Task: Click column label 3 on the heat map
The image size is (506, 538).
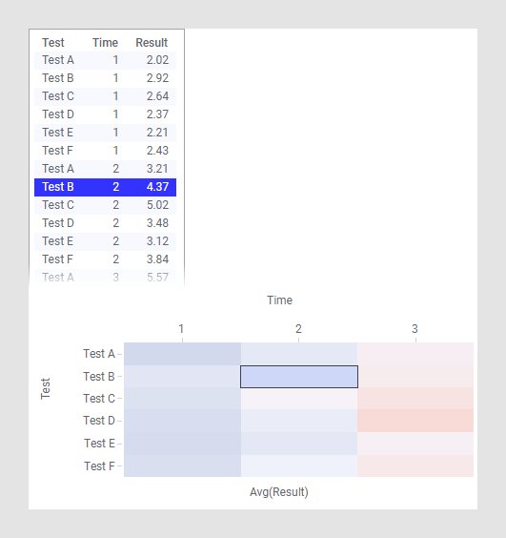Action: [415, 329]
